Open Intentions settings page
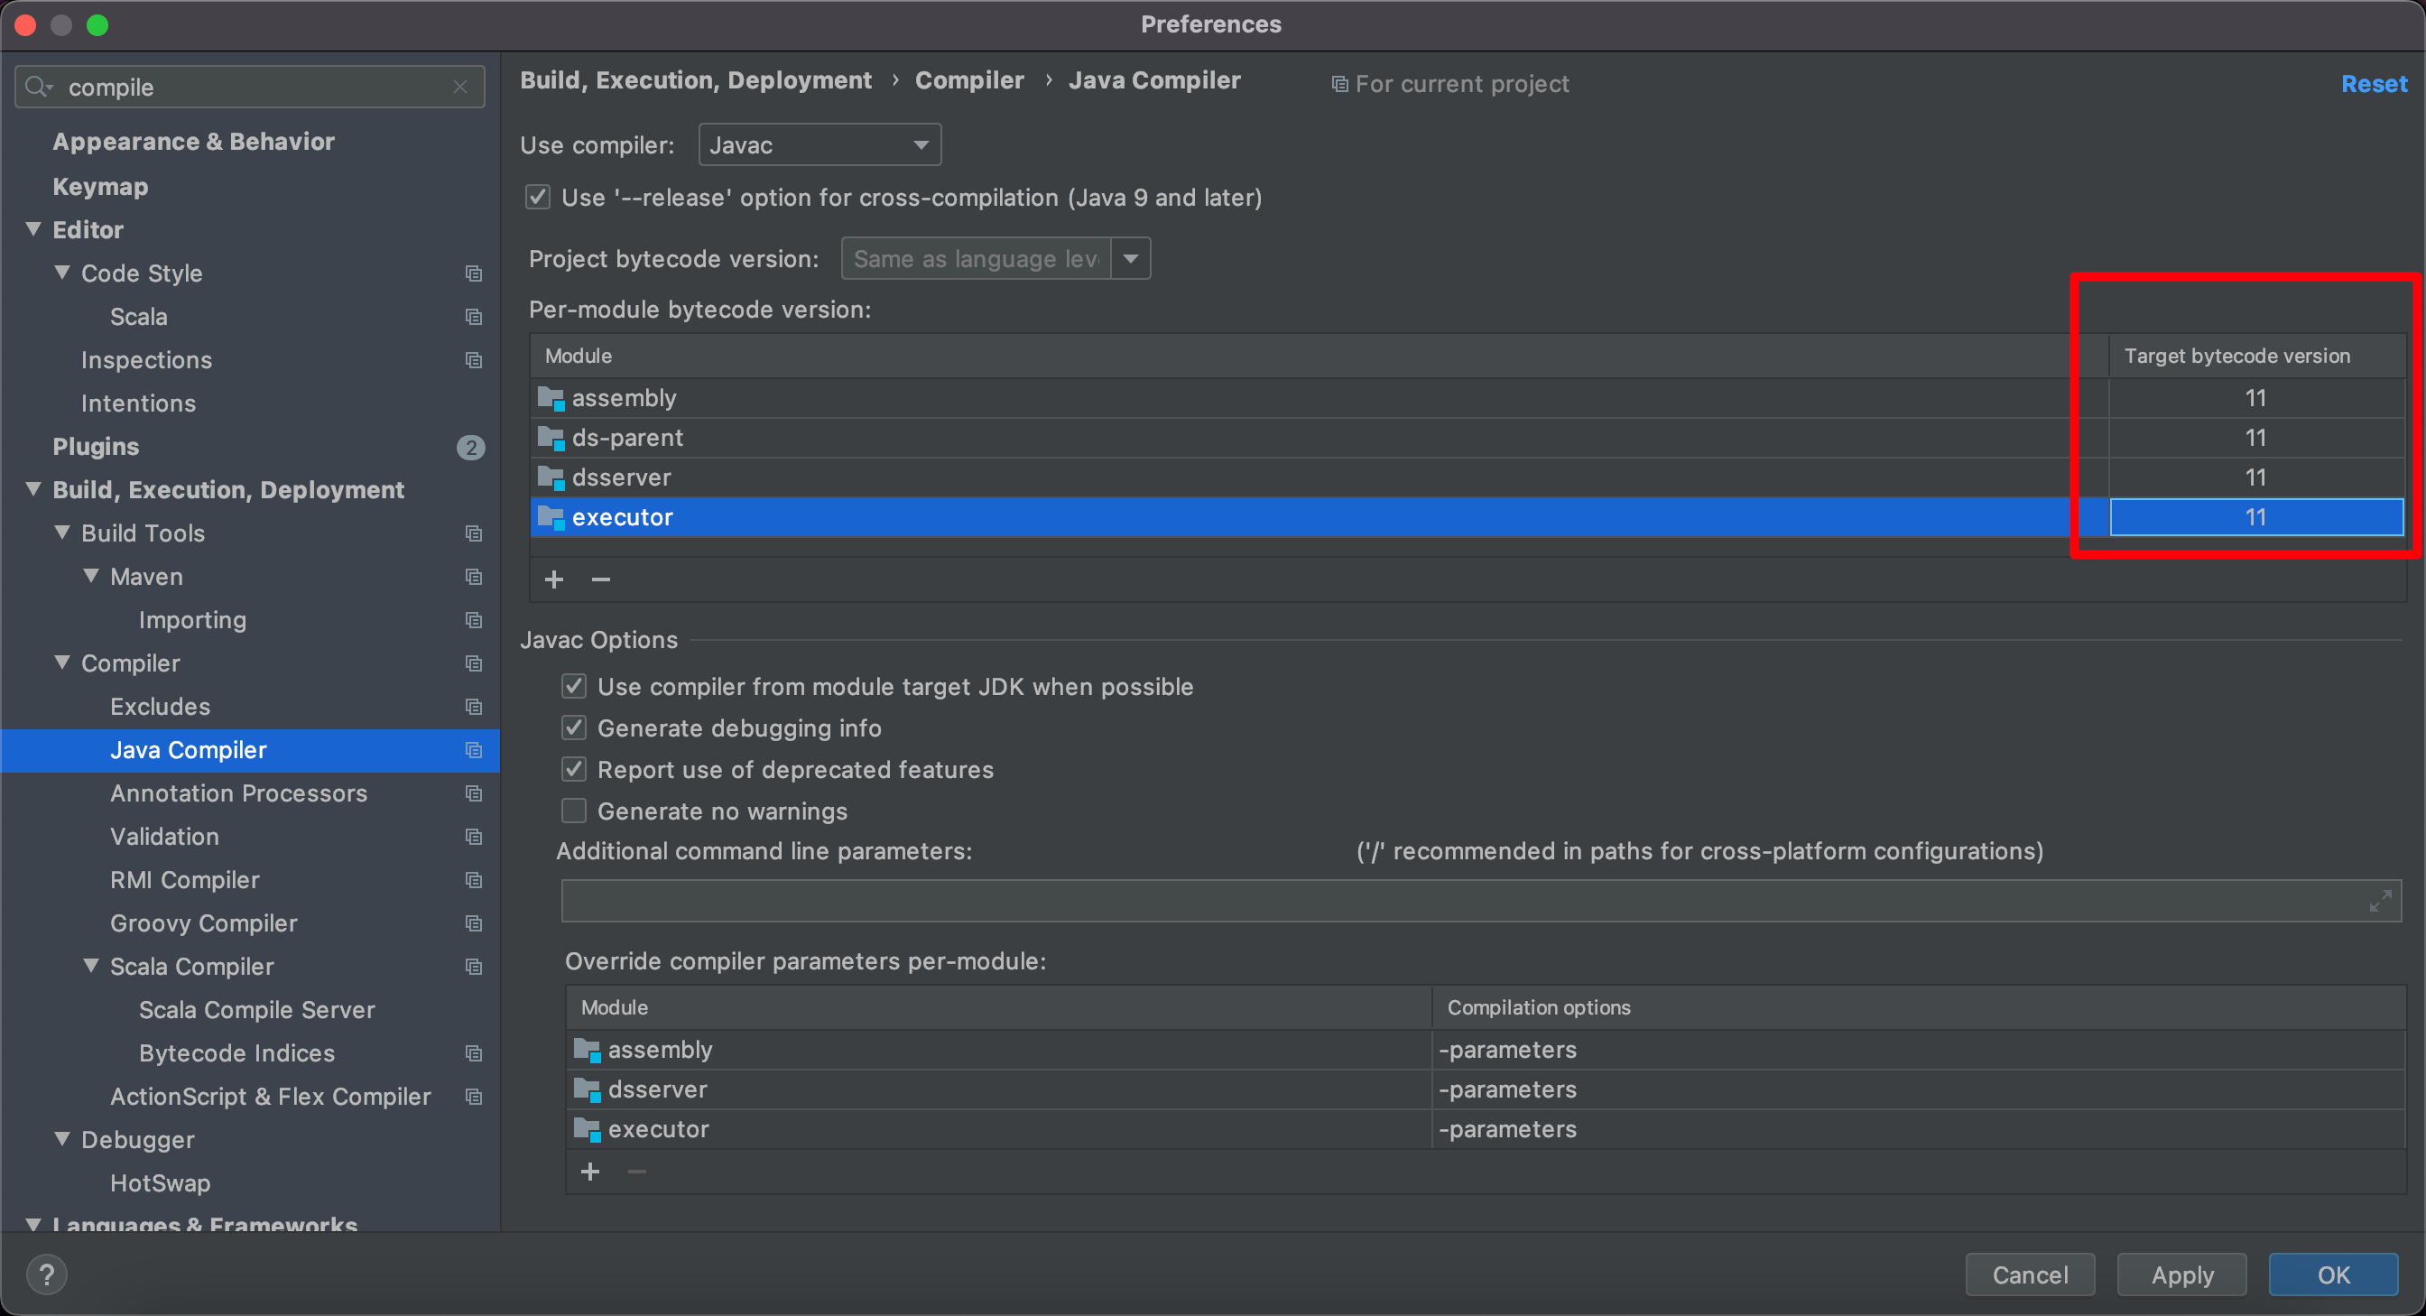 pyautogui.click(x=138, y=403)
